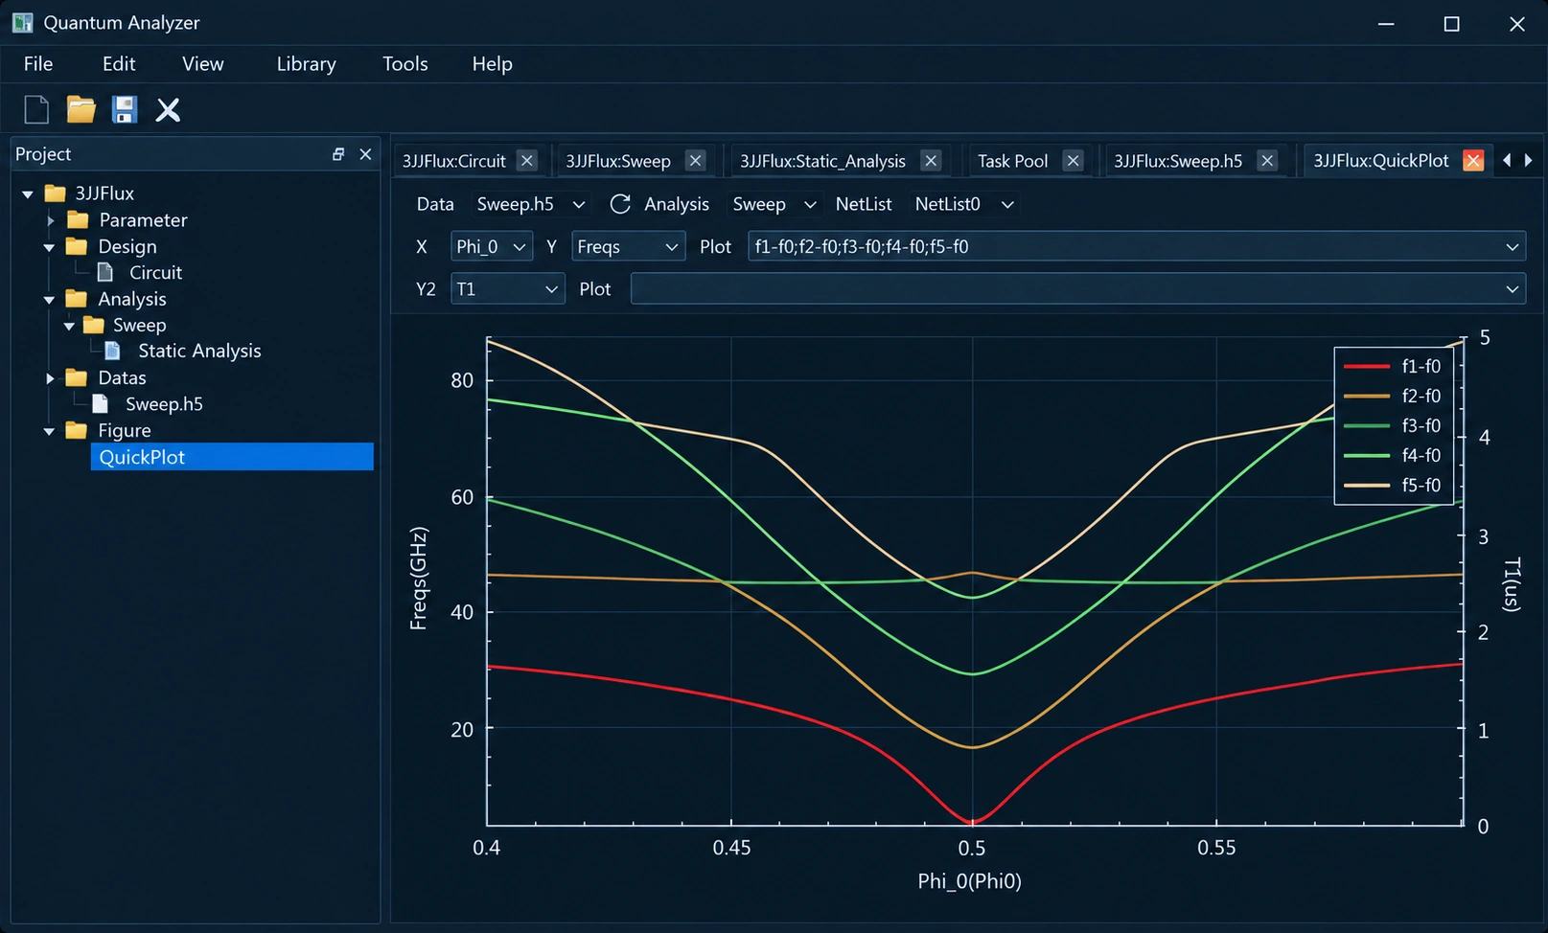1548x933 pixels.
Task: Open the Sweep.h5 data dropdown
Action: [531, 204]
